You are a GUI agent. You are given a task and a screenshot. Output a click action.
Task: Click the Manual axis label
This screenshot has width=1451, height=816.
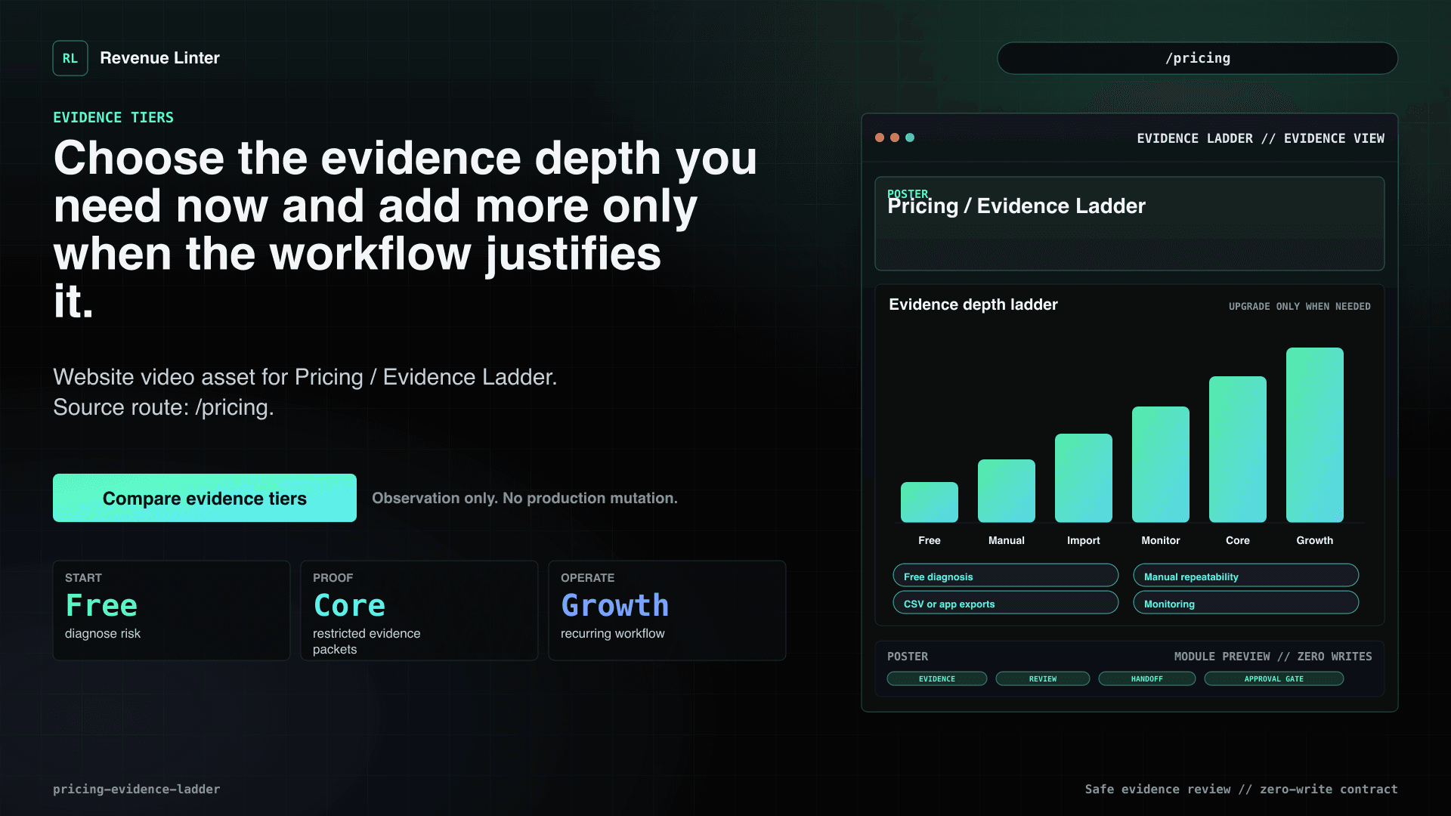click(1007, 540)
